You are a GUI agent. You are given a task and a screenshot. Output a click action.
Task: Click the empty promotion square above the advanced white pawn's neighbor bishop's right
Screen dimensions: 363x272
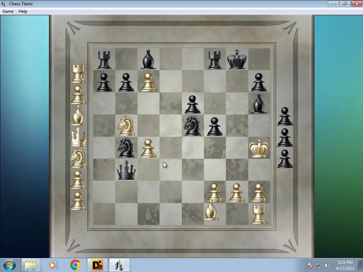tap(171, 59)
